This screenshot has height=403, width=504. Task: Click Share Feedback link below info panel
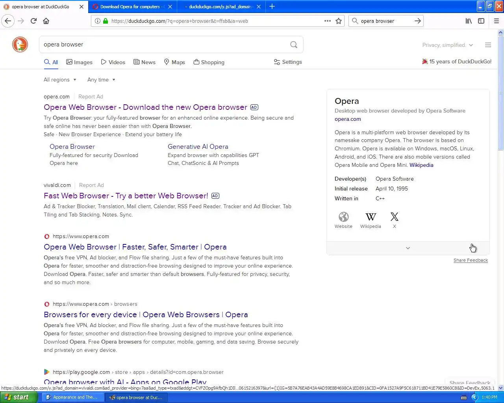(471, 260)
